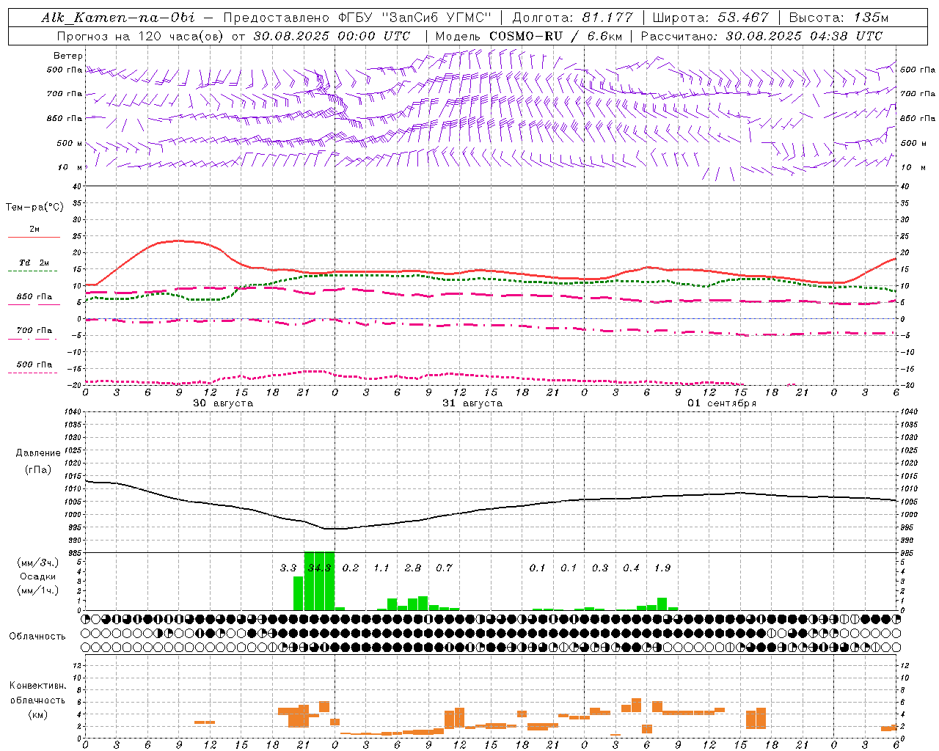The width and height of the screenshot is (939, 751).
Task: Click the red line sample under '2м' legend
Action: (34, 238)
